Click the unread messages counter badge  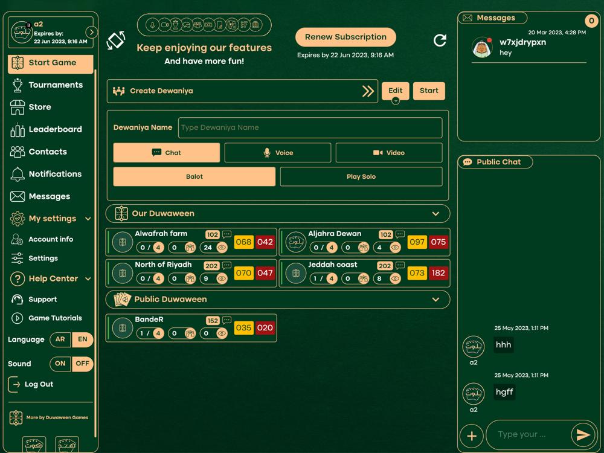click(x=591, y=21)
